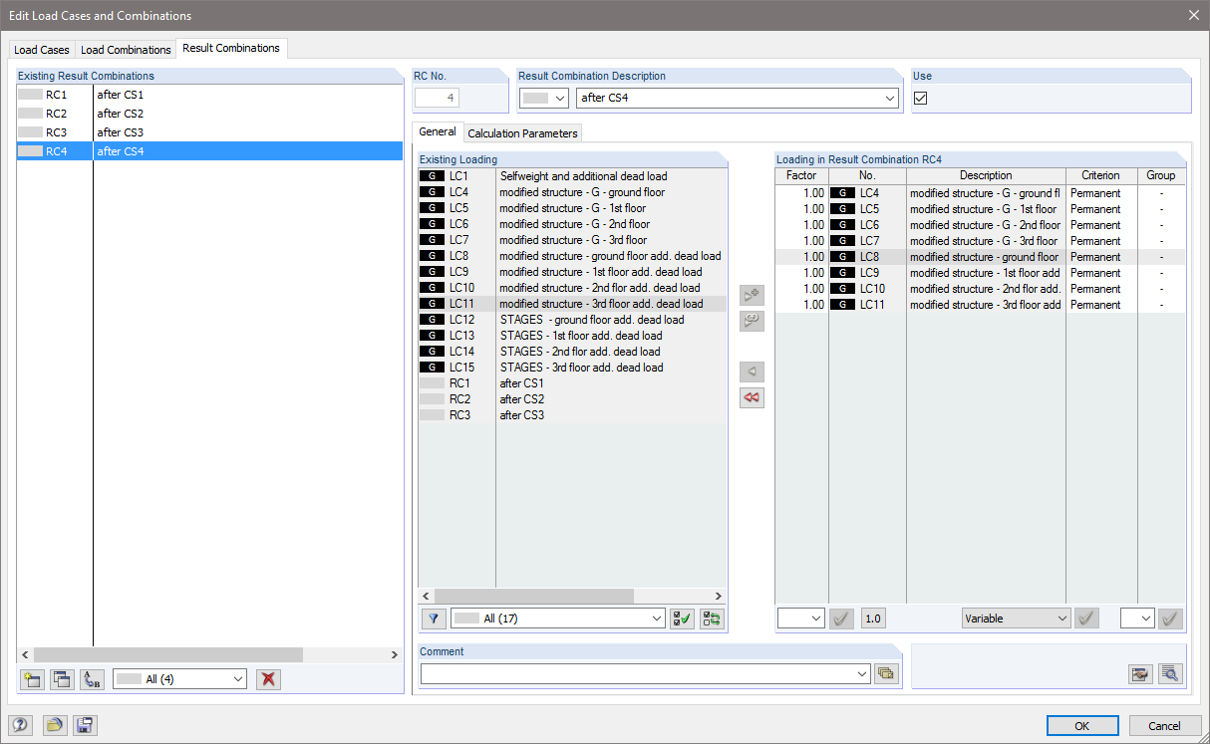Select LC12 STAGES ground floor add. dead load

click(572, 320)
